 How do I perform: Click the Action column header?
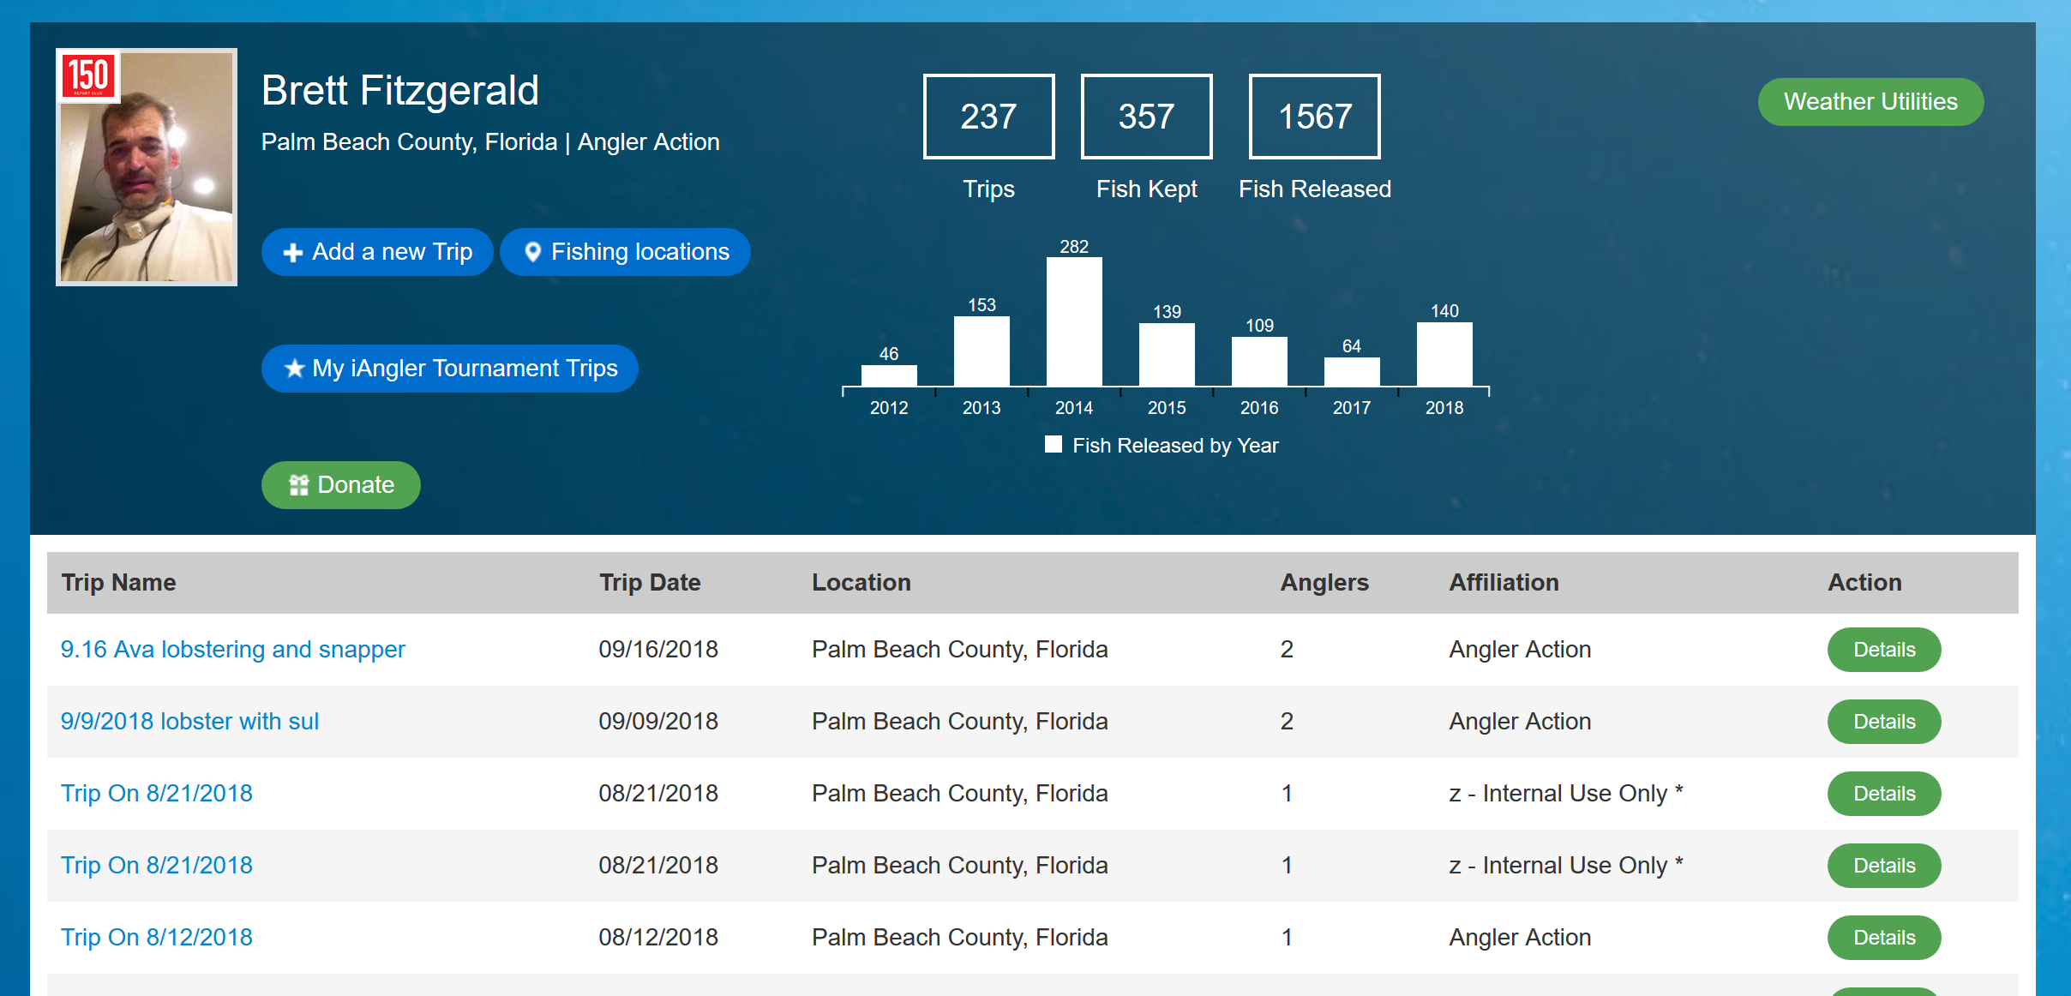point(1864,583)
